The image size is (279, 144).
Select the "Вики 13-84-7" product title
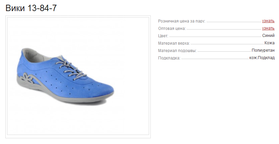pyautogui.click(x=31, y=8)
